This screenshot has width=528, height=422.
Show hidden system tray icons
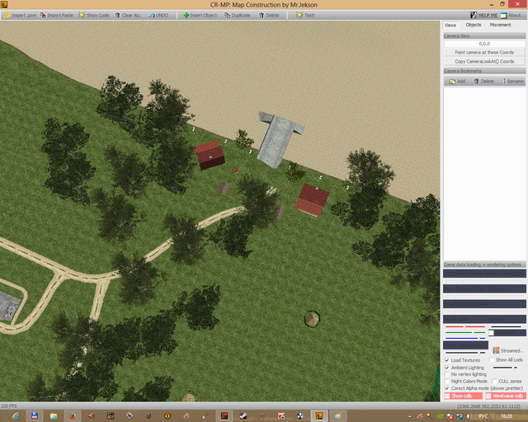point(410,416)
